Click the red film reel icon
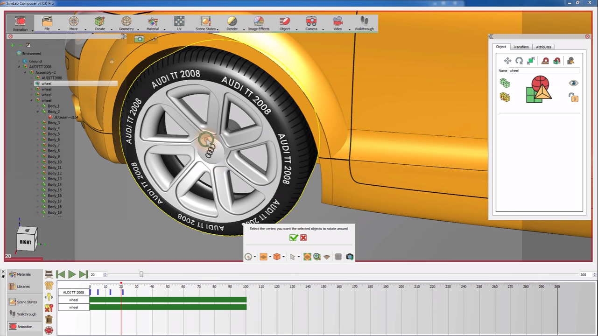The width and height of the screenshot is (598, 336). pyautogui.click(x=49, y=330)
